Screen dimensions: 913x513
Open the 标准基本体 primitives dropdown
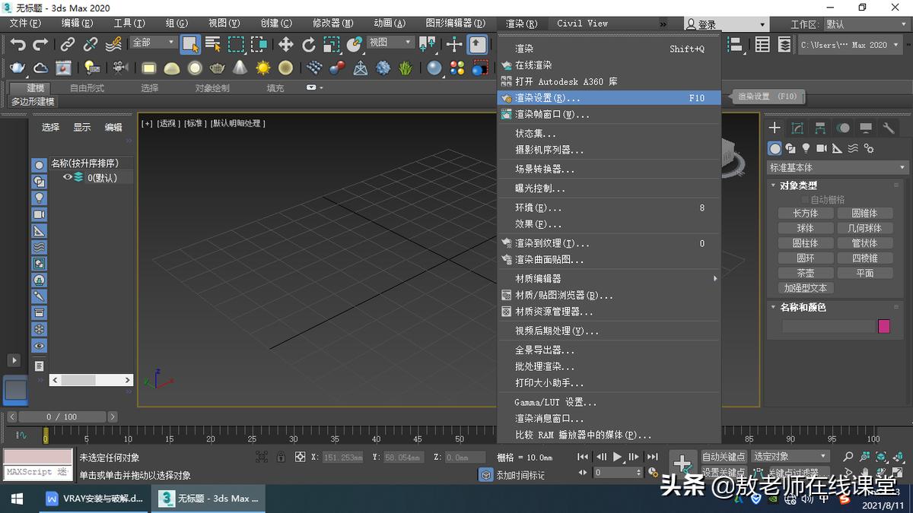[837, 167]
